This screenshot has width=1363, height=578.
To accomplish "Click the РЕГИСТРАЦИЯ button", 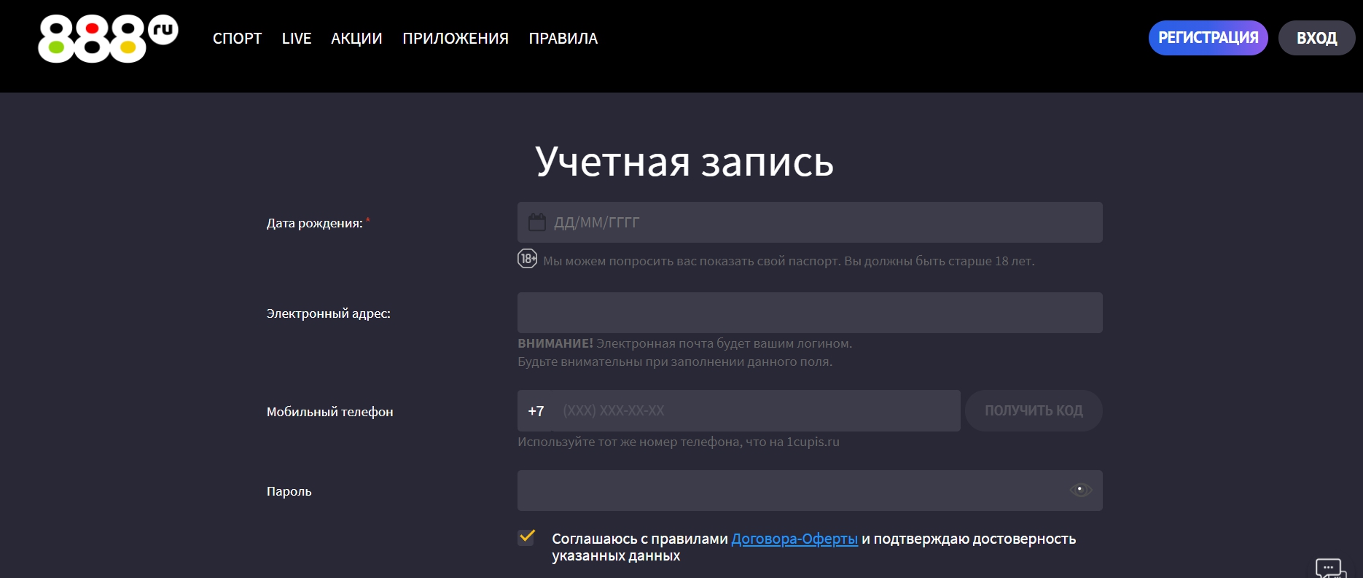I will coord(1208,38).
